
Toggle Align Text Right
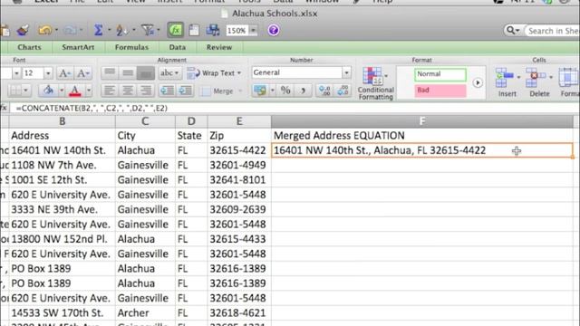click(x=146, y=91)
